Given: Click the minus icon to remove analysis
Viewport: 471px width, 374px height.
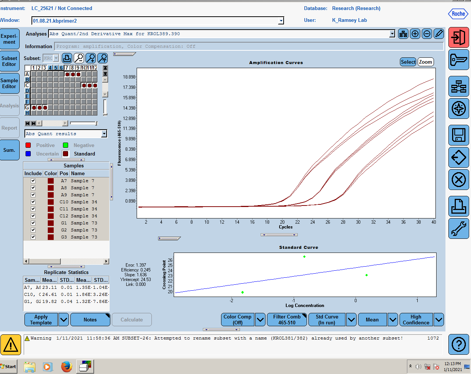Looking at the screenshot, I should click(427, 34).
